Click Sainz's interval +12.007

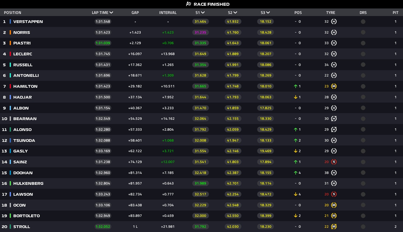(168, 162)
